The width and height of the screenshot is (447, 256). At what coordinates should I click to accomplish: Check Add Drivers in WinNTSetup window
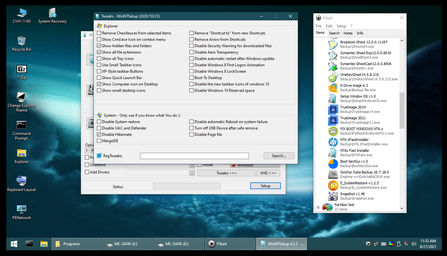[x=87, y=172]
